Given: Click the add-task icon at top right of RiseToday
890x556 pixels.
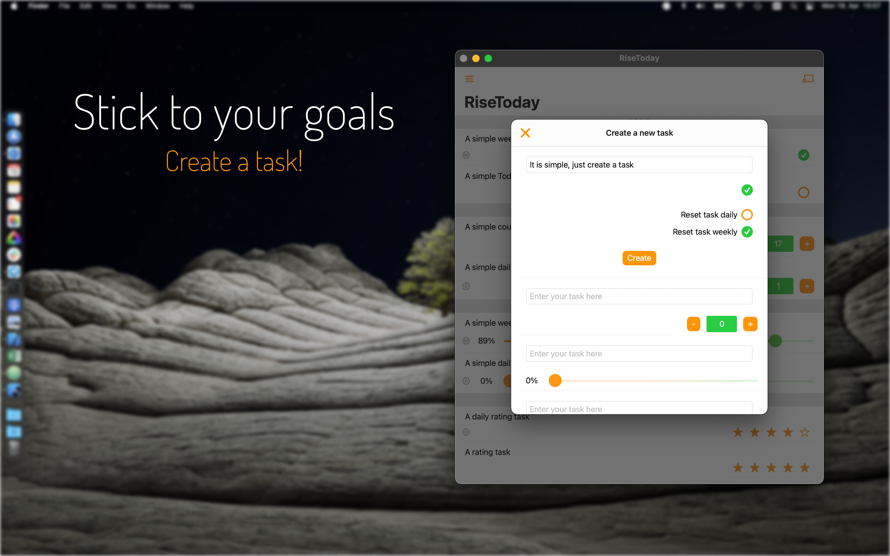Looking at the screenshot, I should click(x=807, y=79).
